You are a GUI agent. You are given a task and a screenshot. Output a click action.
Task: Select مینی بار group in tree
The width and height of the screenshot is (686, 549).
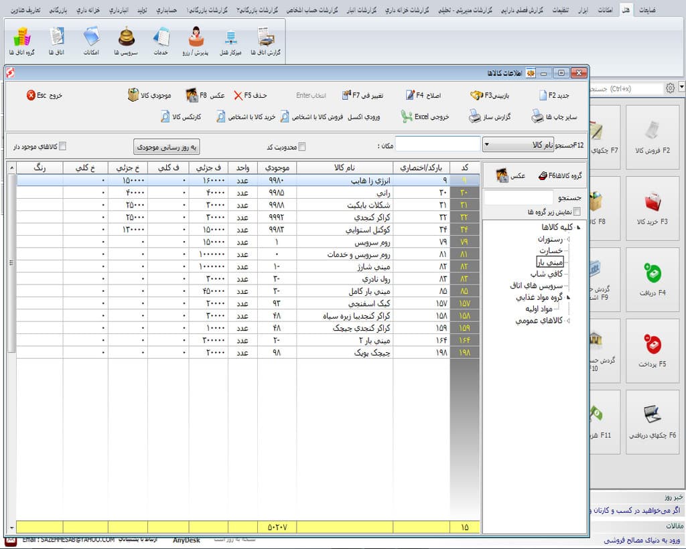click(550, 262)
